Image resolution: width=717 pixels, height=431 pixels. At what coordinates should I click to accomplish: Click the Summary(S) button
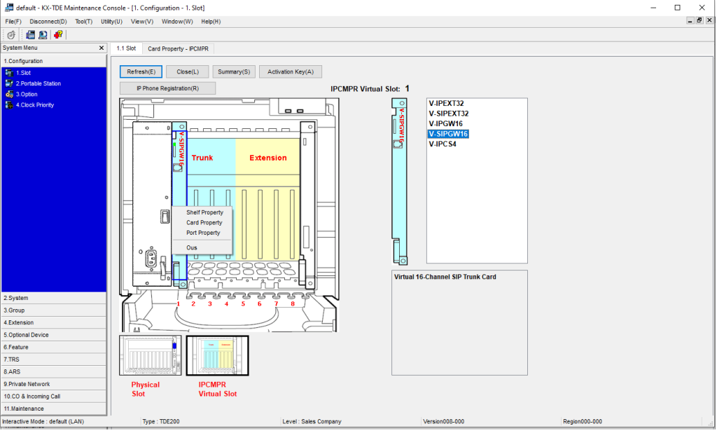tap(234, 71)
